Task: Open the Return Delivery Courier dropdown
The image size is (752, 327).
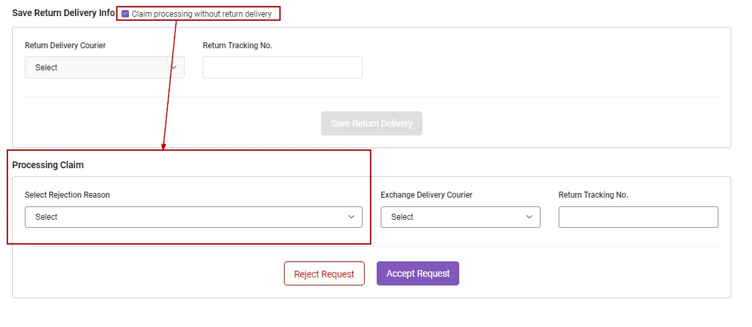Action: click(104, 68)
